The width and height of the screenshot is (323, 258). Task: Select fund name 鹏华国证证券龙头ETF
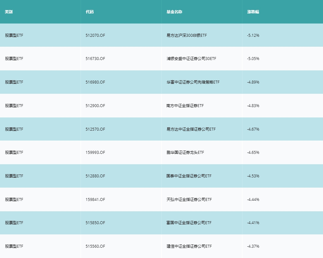(x=185, y=153)
